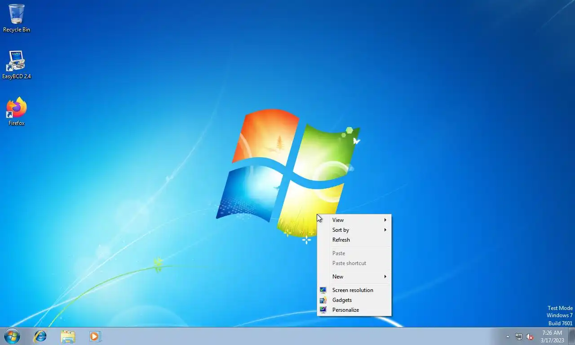
Task: Open Windows Explorer folder icon in taskbar
Action: tap(68, 336)
